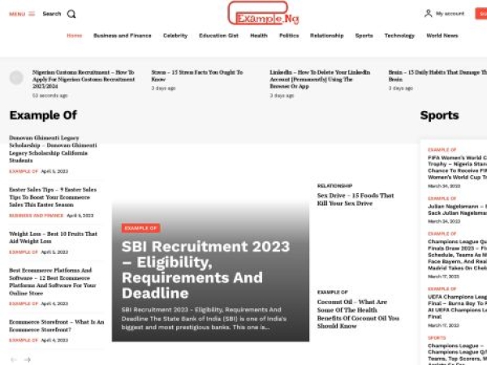
Task: Click red EXAMPLE OF tag on featured post
Action: 140,228
